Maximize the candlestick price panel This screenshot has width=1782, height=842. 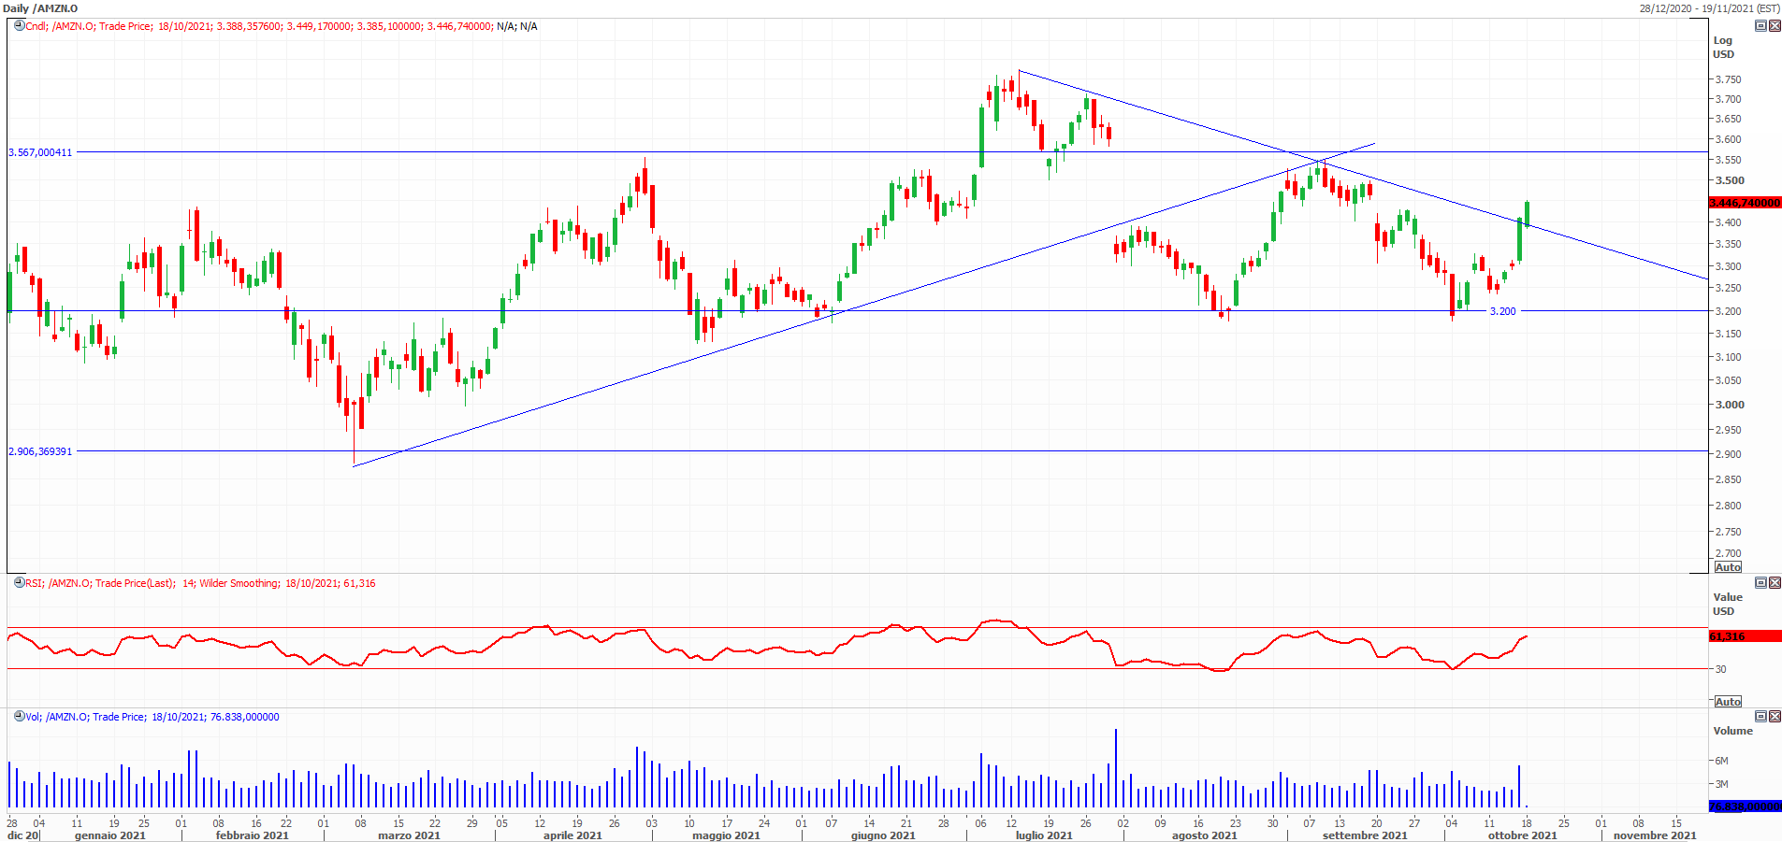(1760, 26)
